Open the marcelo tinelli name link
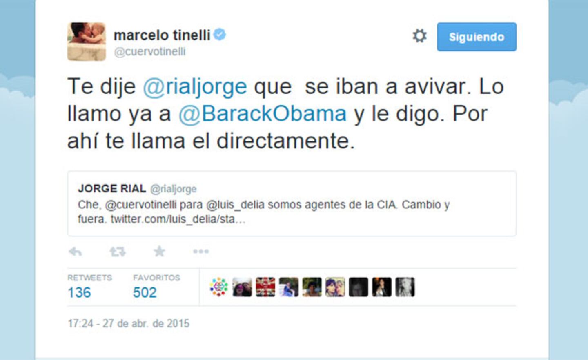This screenshot has height=360, width=588. pos(162,35)
